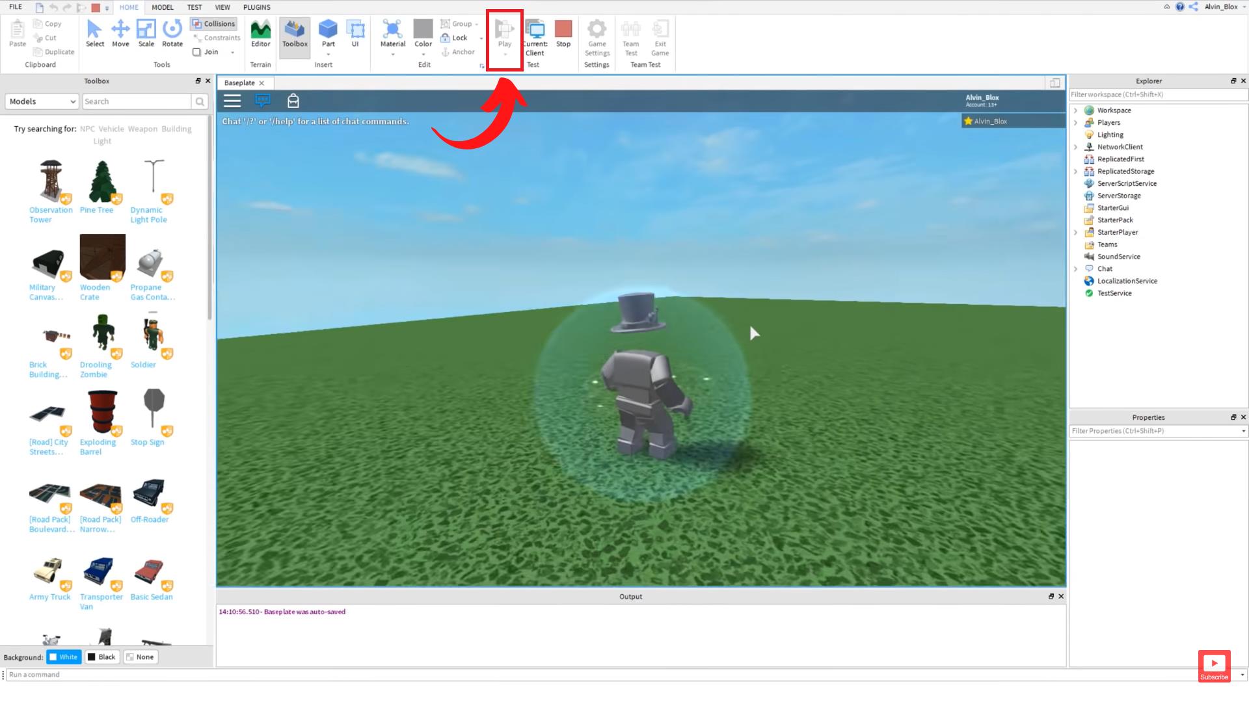Switch to the VIEW ribbon tab
1249x702 pixels.
(222, 7)
